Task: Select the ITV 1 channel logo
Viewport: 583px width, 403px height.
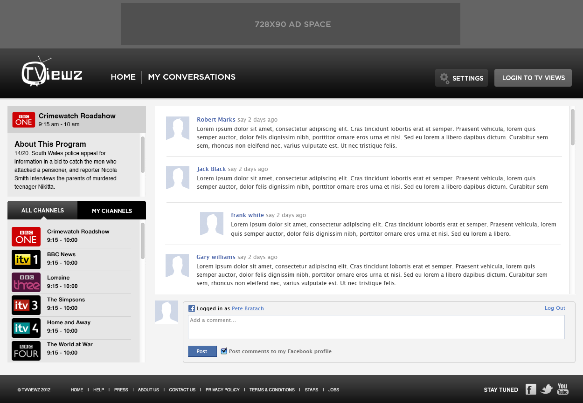Action: coord(26,260)
